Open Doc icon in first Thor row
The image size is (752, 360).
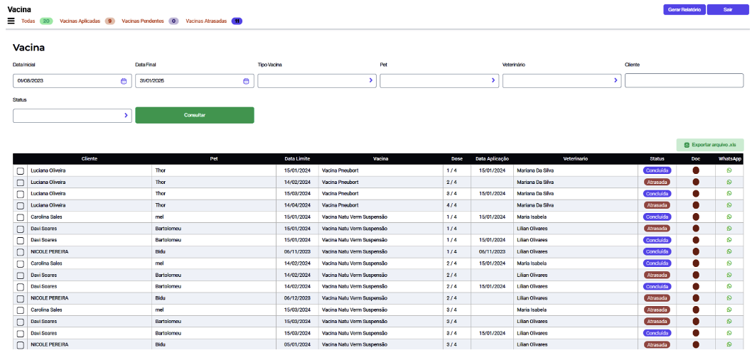[x=696, y=170]
